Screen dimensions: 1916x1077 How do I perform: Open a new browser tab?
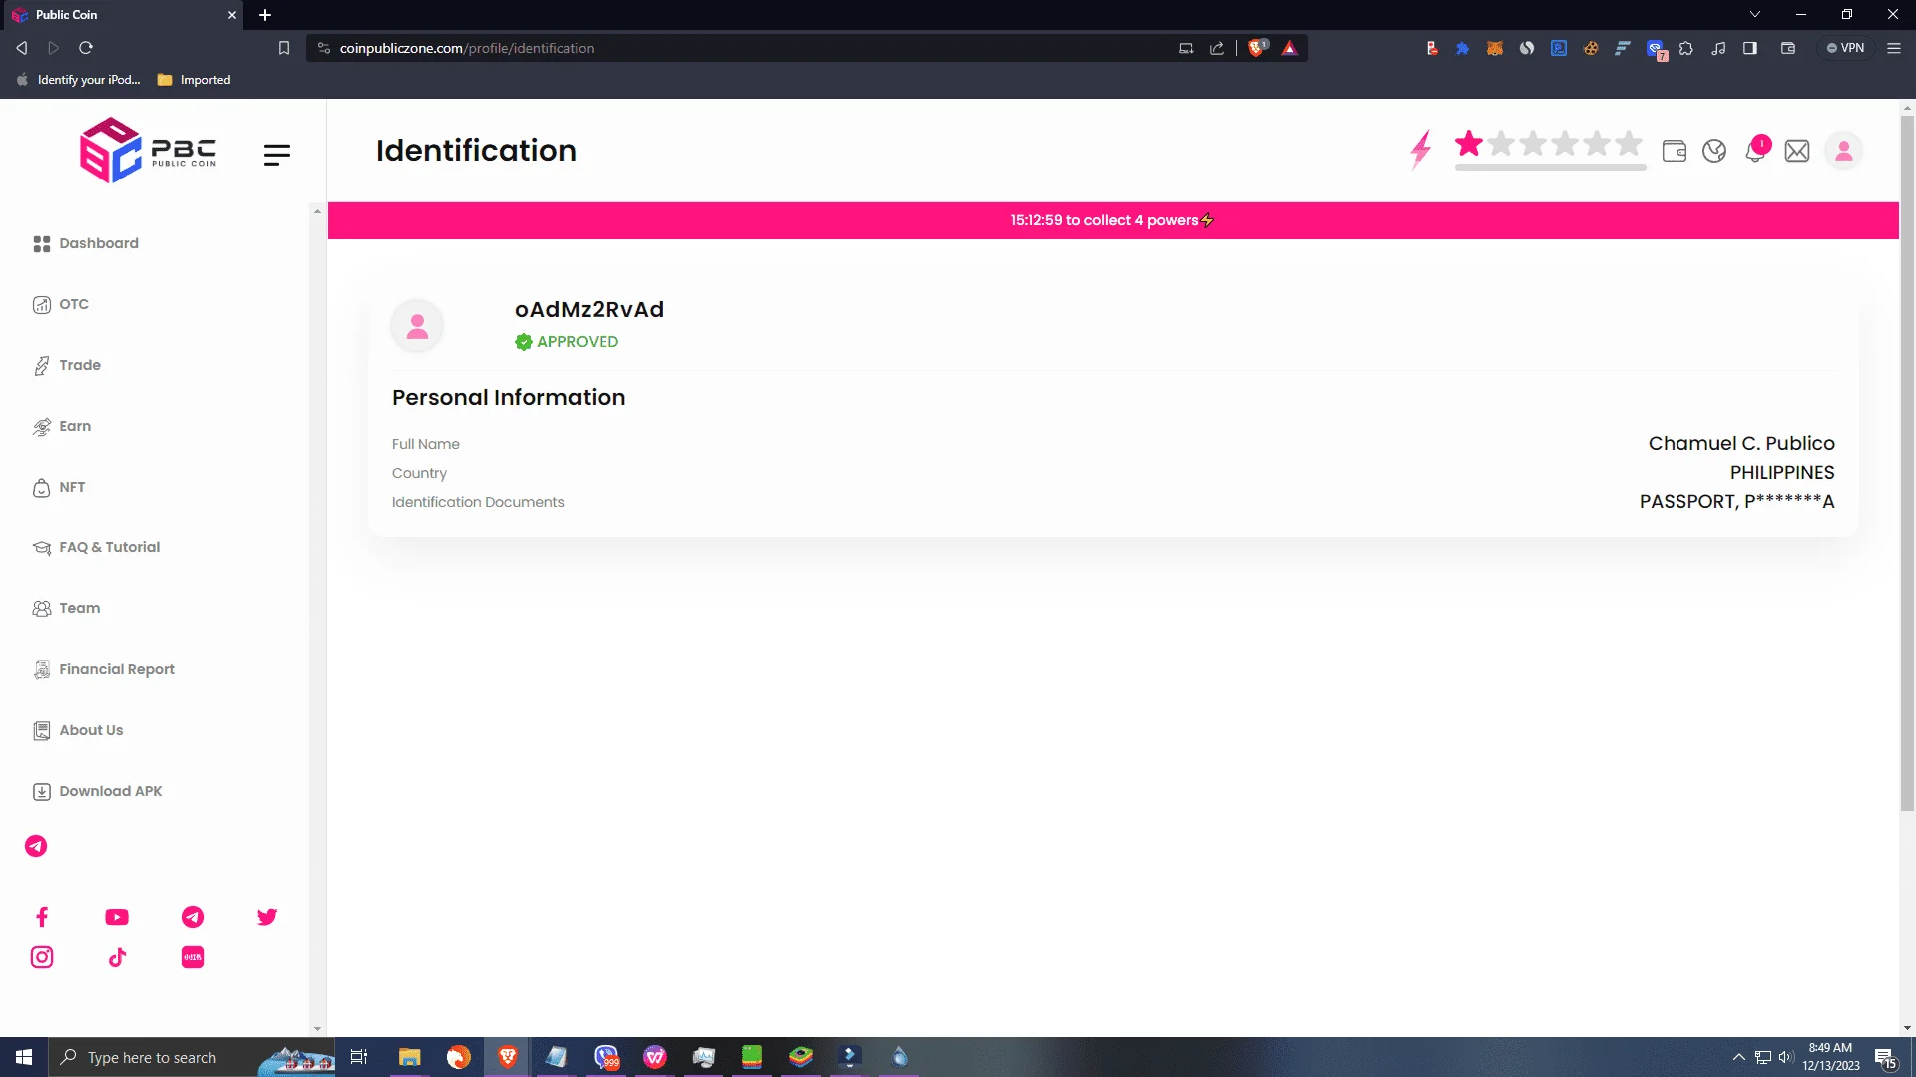coord(265,15)
